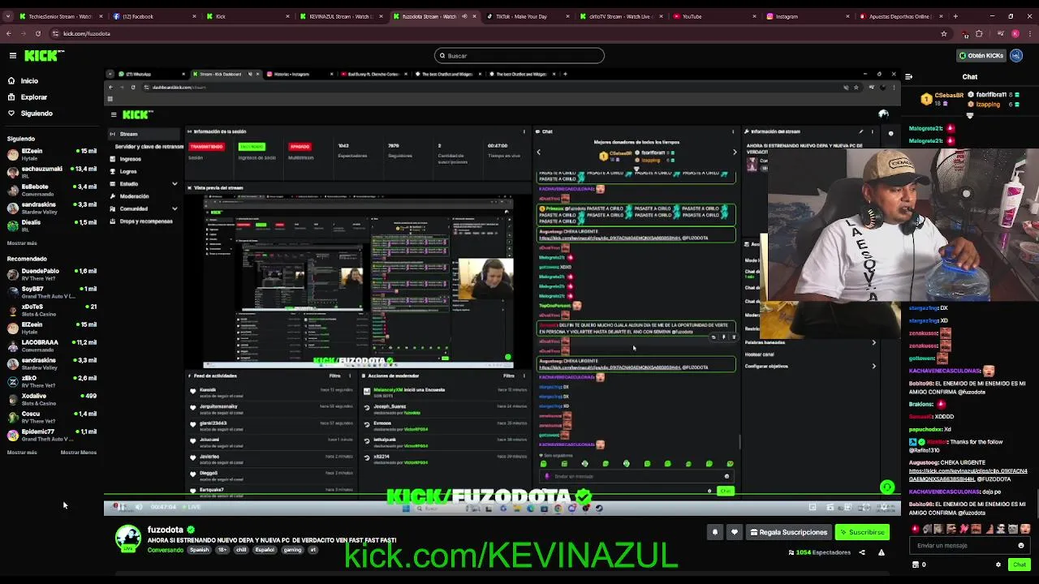This screenshot has width=1039, height=584.
Task: Open the KEVINAZUL clip link in chat
Action: pos(968,474)
